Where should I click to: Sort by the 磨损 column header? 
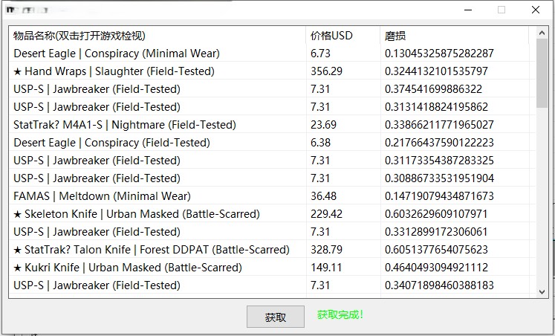tap(455, 36)
